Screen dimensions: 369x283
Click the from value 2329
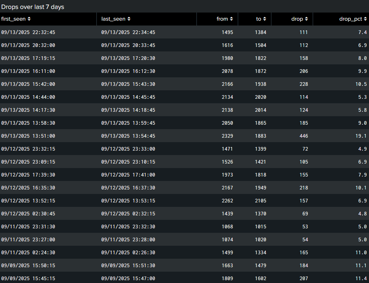(227, 136)
